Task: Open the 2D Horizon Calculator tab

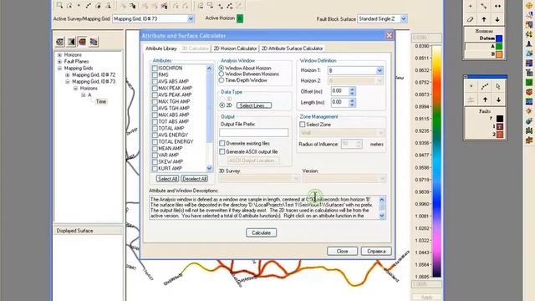Action: 235,48
